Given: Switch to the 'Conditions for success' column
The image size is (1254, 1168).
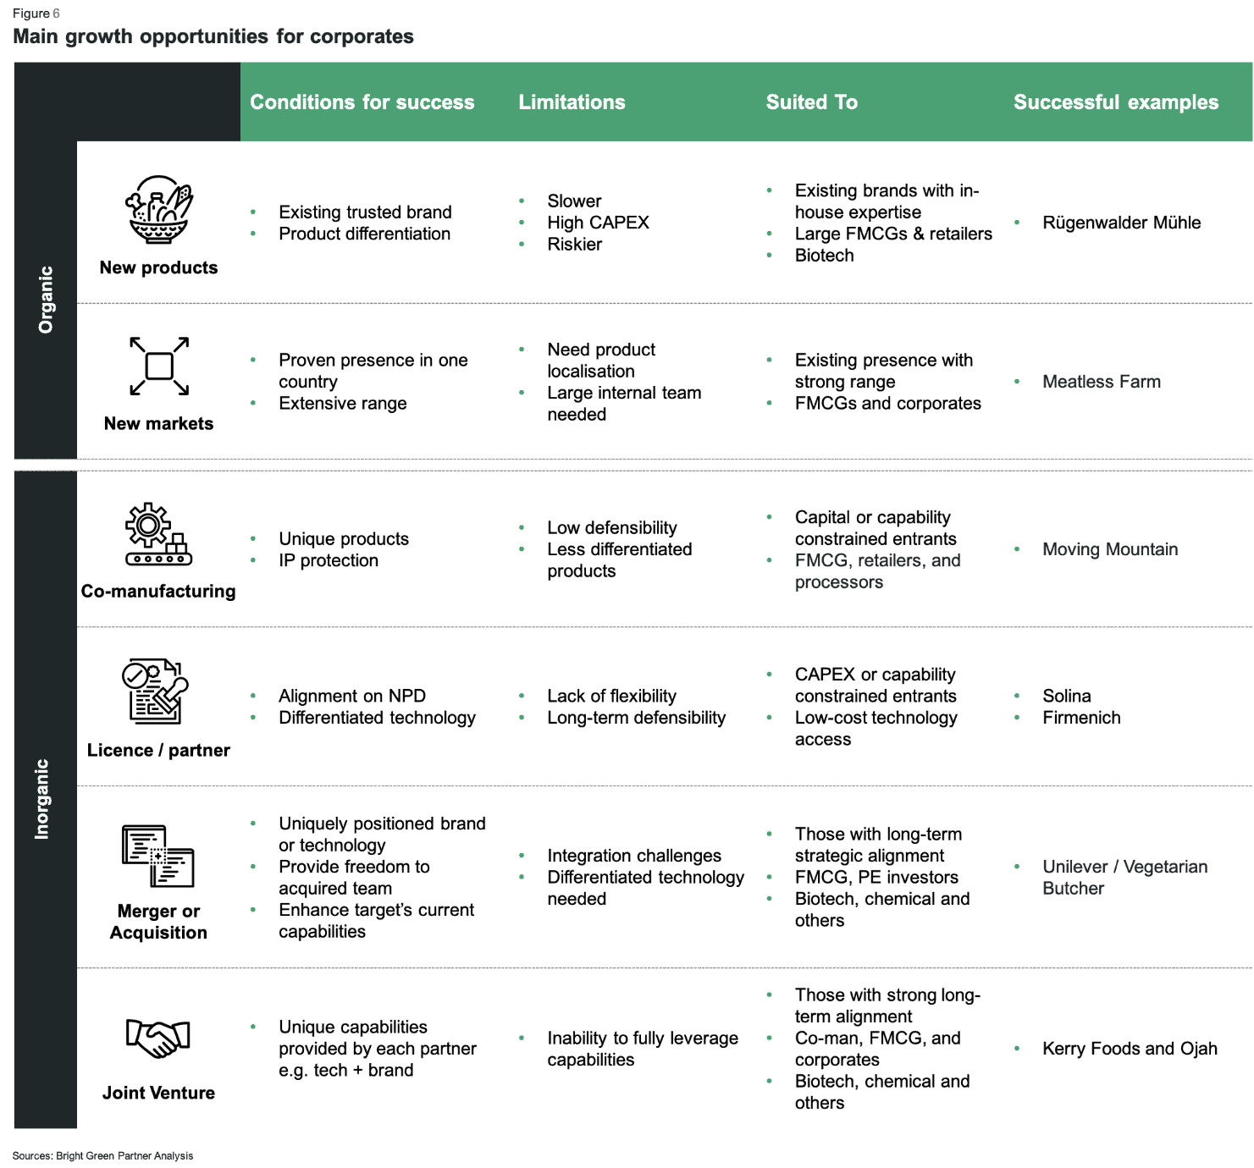Looking at the screenshot, I should pyautogui.click(x=362, y=102).
